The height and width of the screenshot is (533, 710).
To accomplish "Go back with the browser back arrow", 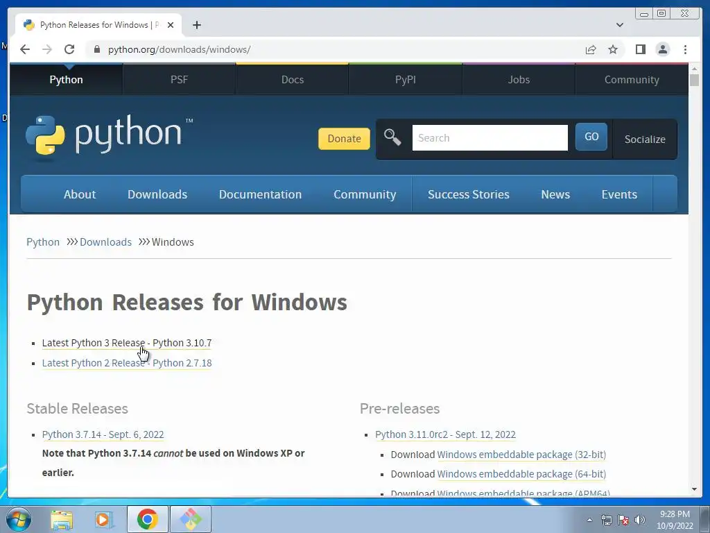I will coord(25,49).
